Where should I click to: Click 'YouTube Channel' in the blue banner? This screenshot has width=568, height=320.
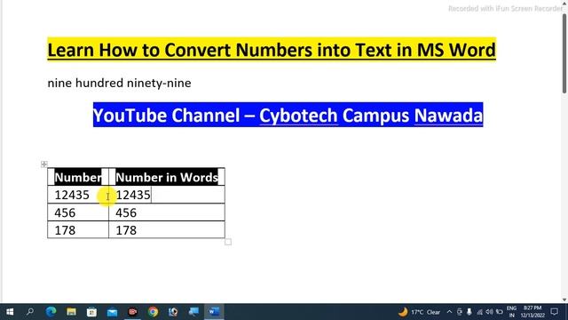[x=166, y=116]
